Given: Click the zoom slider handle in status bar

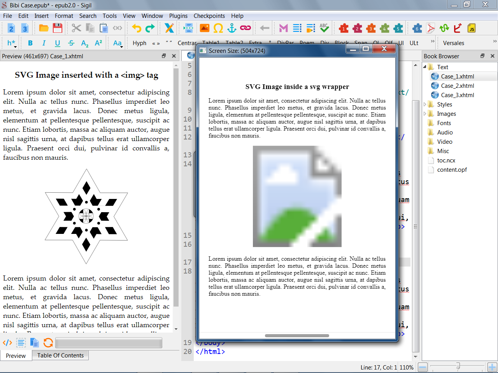Looking at the screenshot, I should click(458, 366).
